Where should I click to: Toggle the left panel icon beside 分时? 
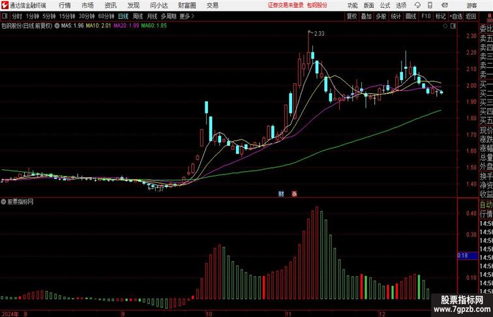(x=5, y=16)
